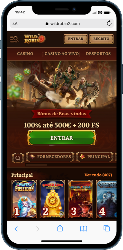Tap the game search magnifier icon
Viewport: 123px width, 250px height.
tap(18, 158)
